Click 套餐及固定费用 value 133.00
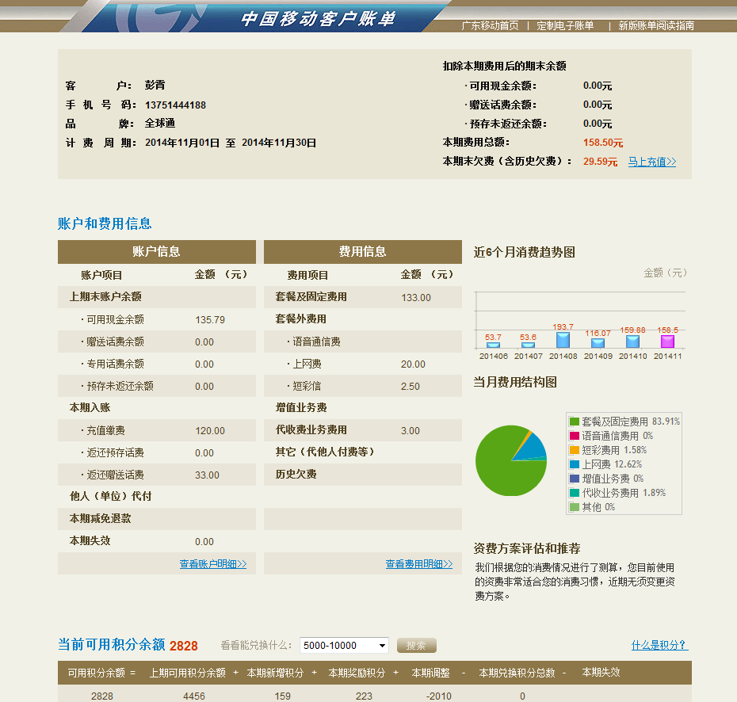This screenshot has height=702, width=737. pos(416,298)
